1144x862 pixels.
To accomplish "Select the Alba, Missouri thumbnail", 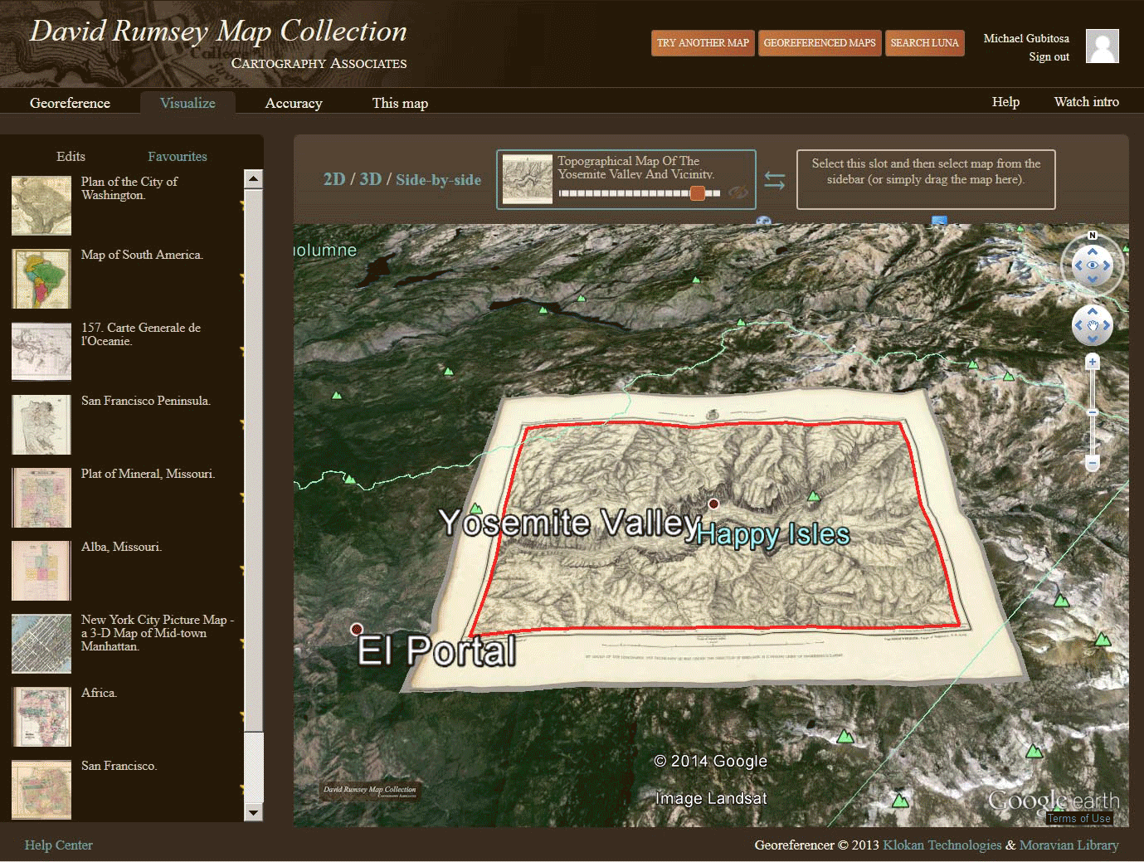I will pyautogui.click(x=41, y=571).
